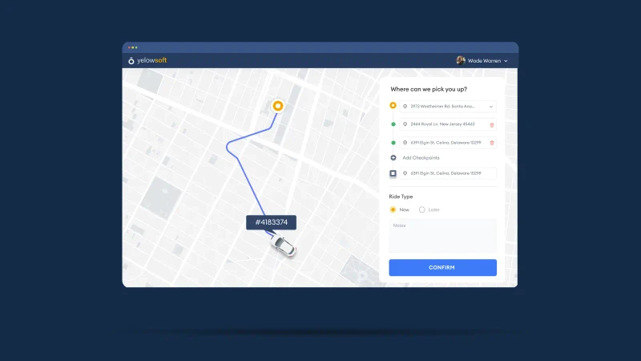Viewport: 641px width, 361px height.
Task: Click the destination 6391 Elgin St field
Action: [x=447, y=173]
